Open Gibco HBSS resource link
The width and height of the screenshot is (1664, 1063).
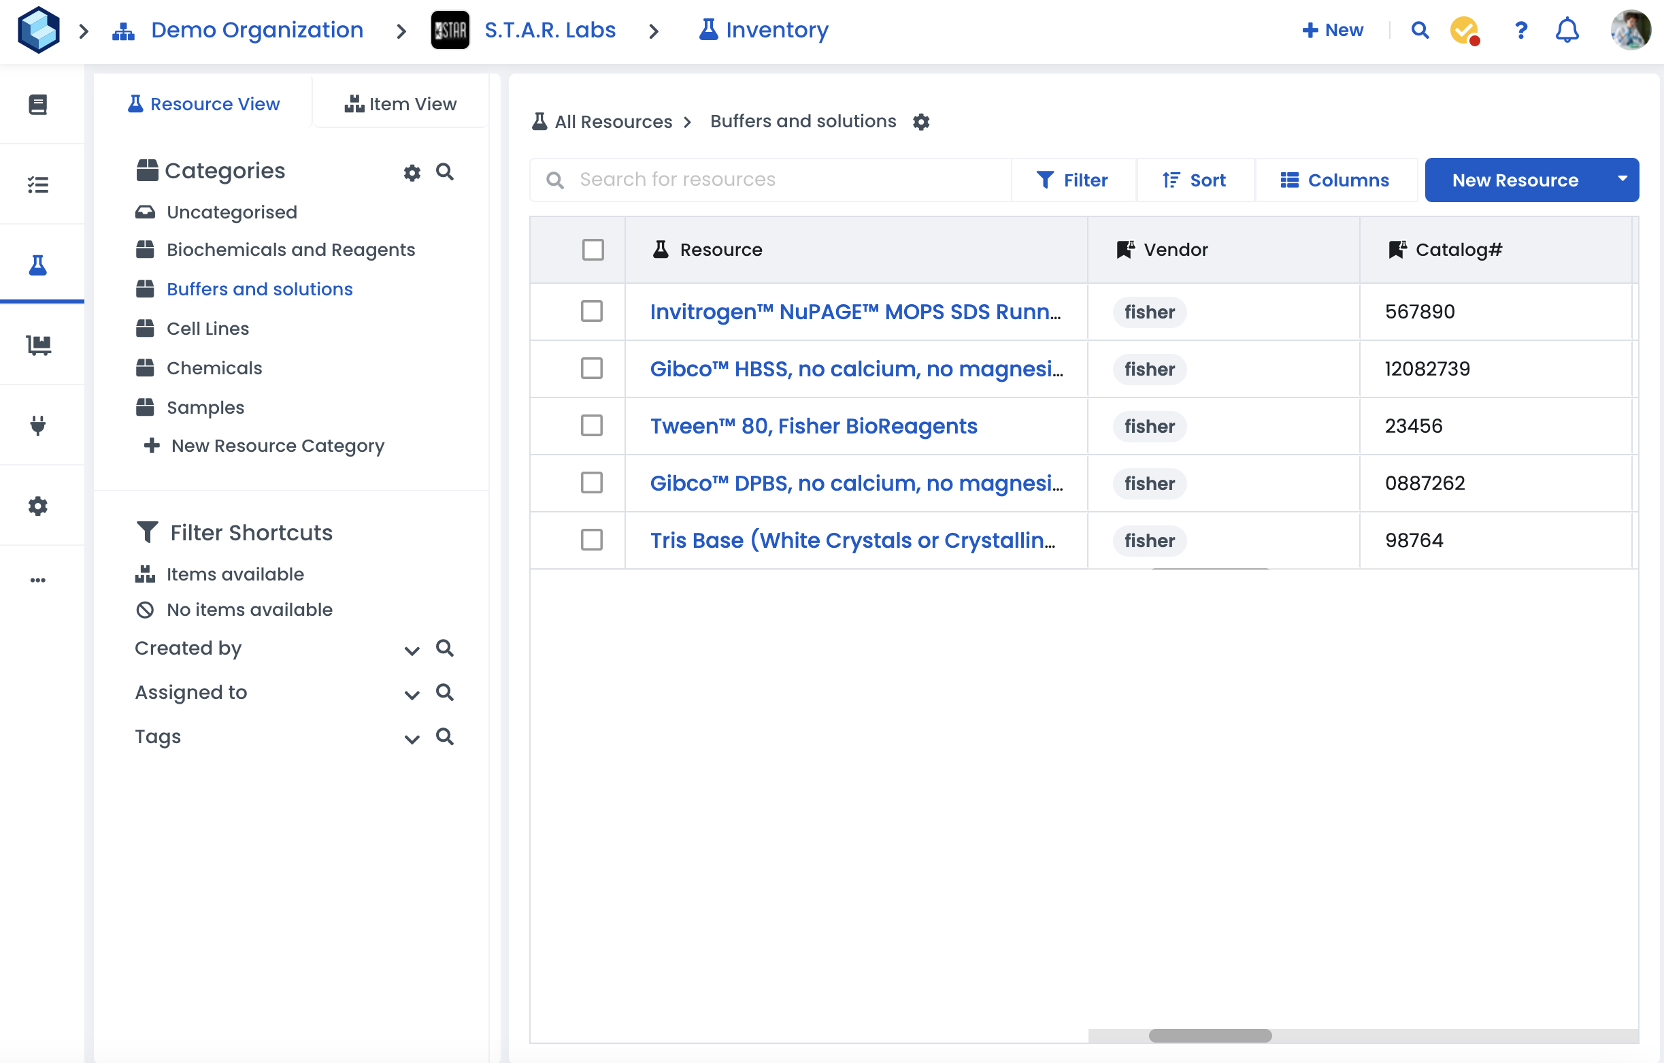pos(856,369)
